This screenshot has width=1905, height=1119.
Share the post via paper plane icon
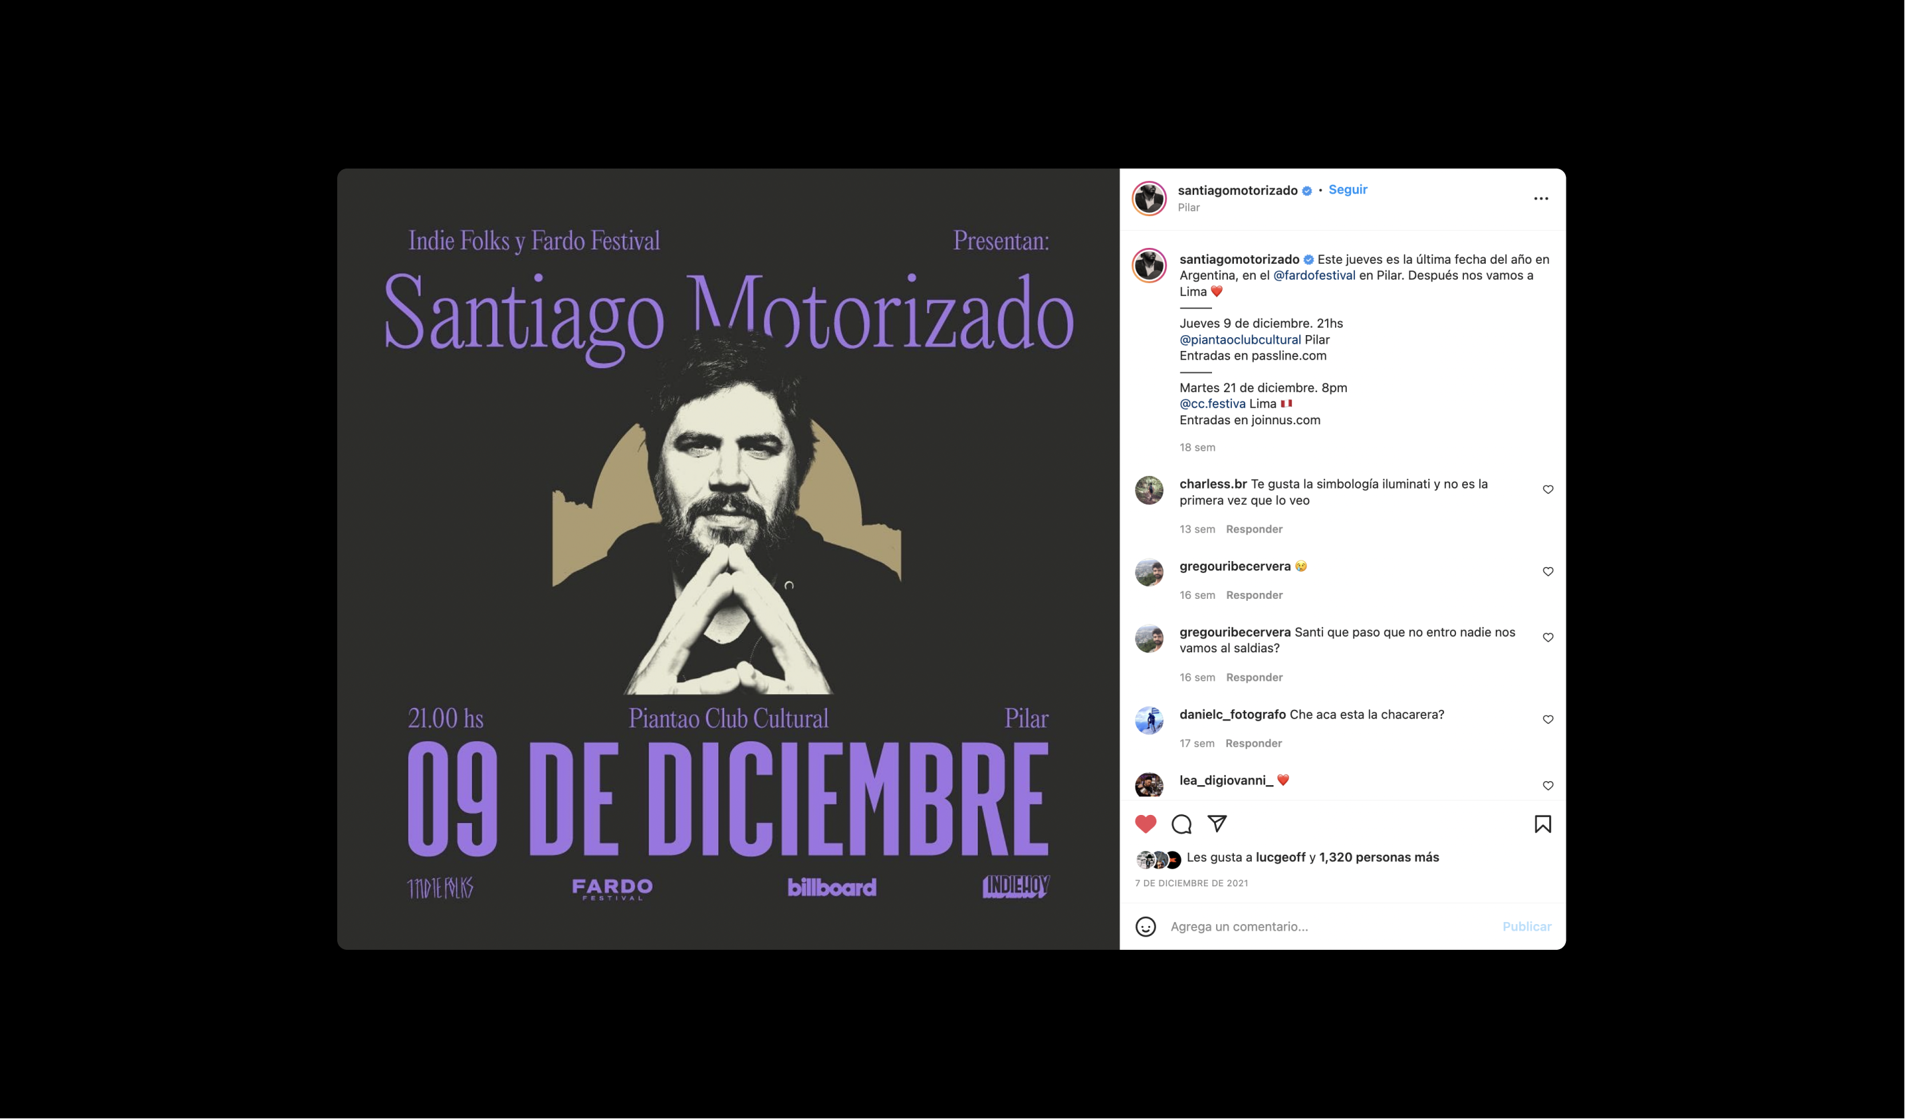(1217, 824)
